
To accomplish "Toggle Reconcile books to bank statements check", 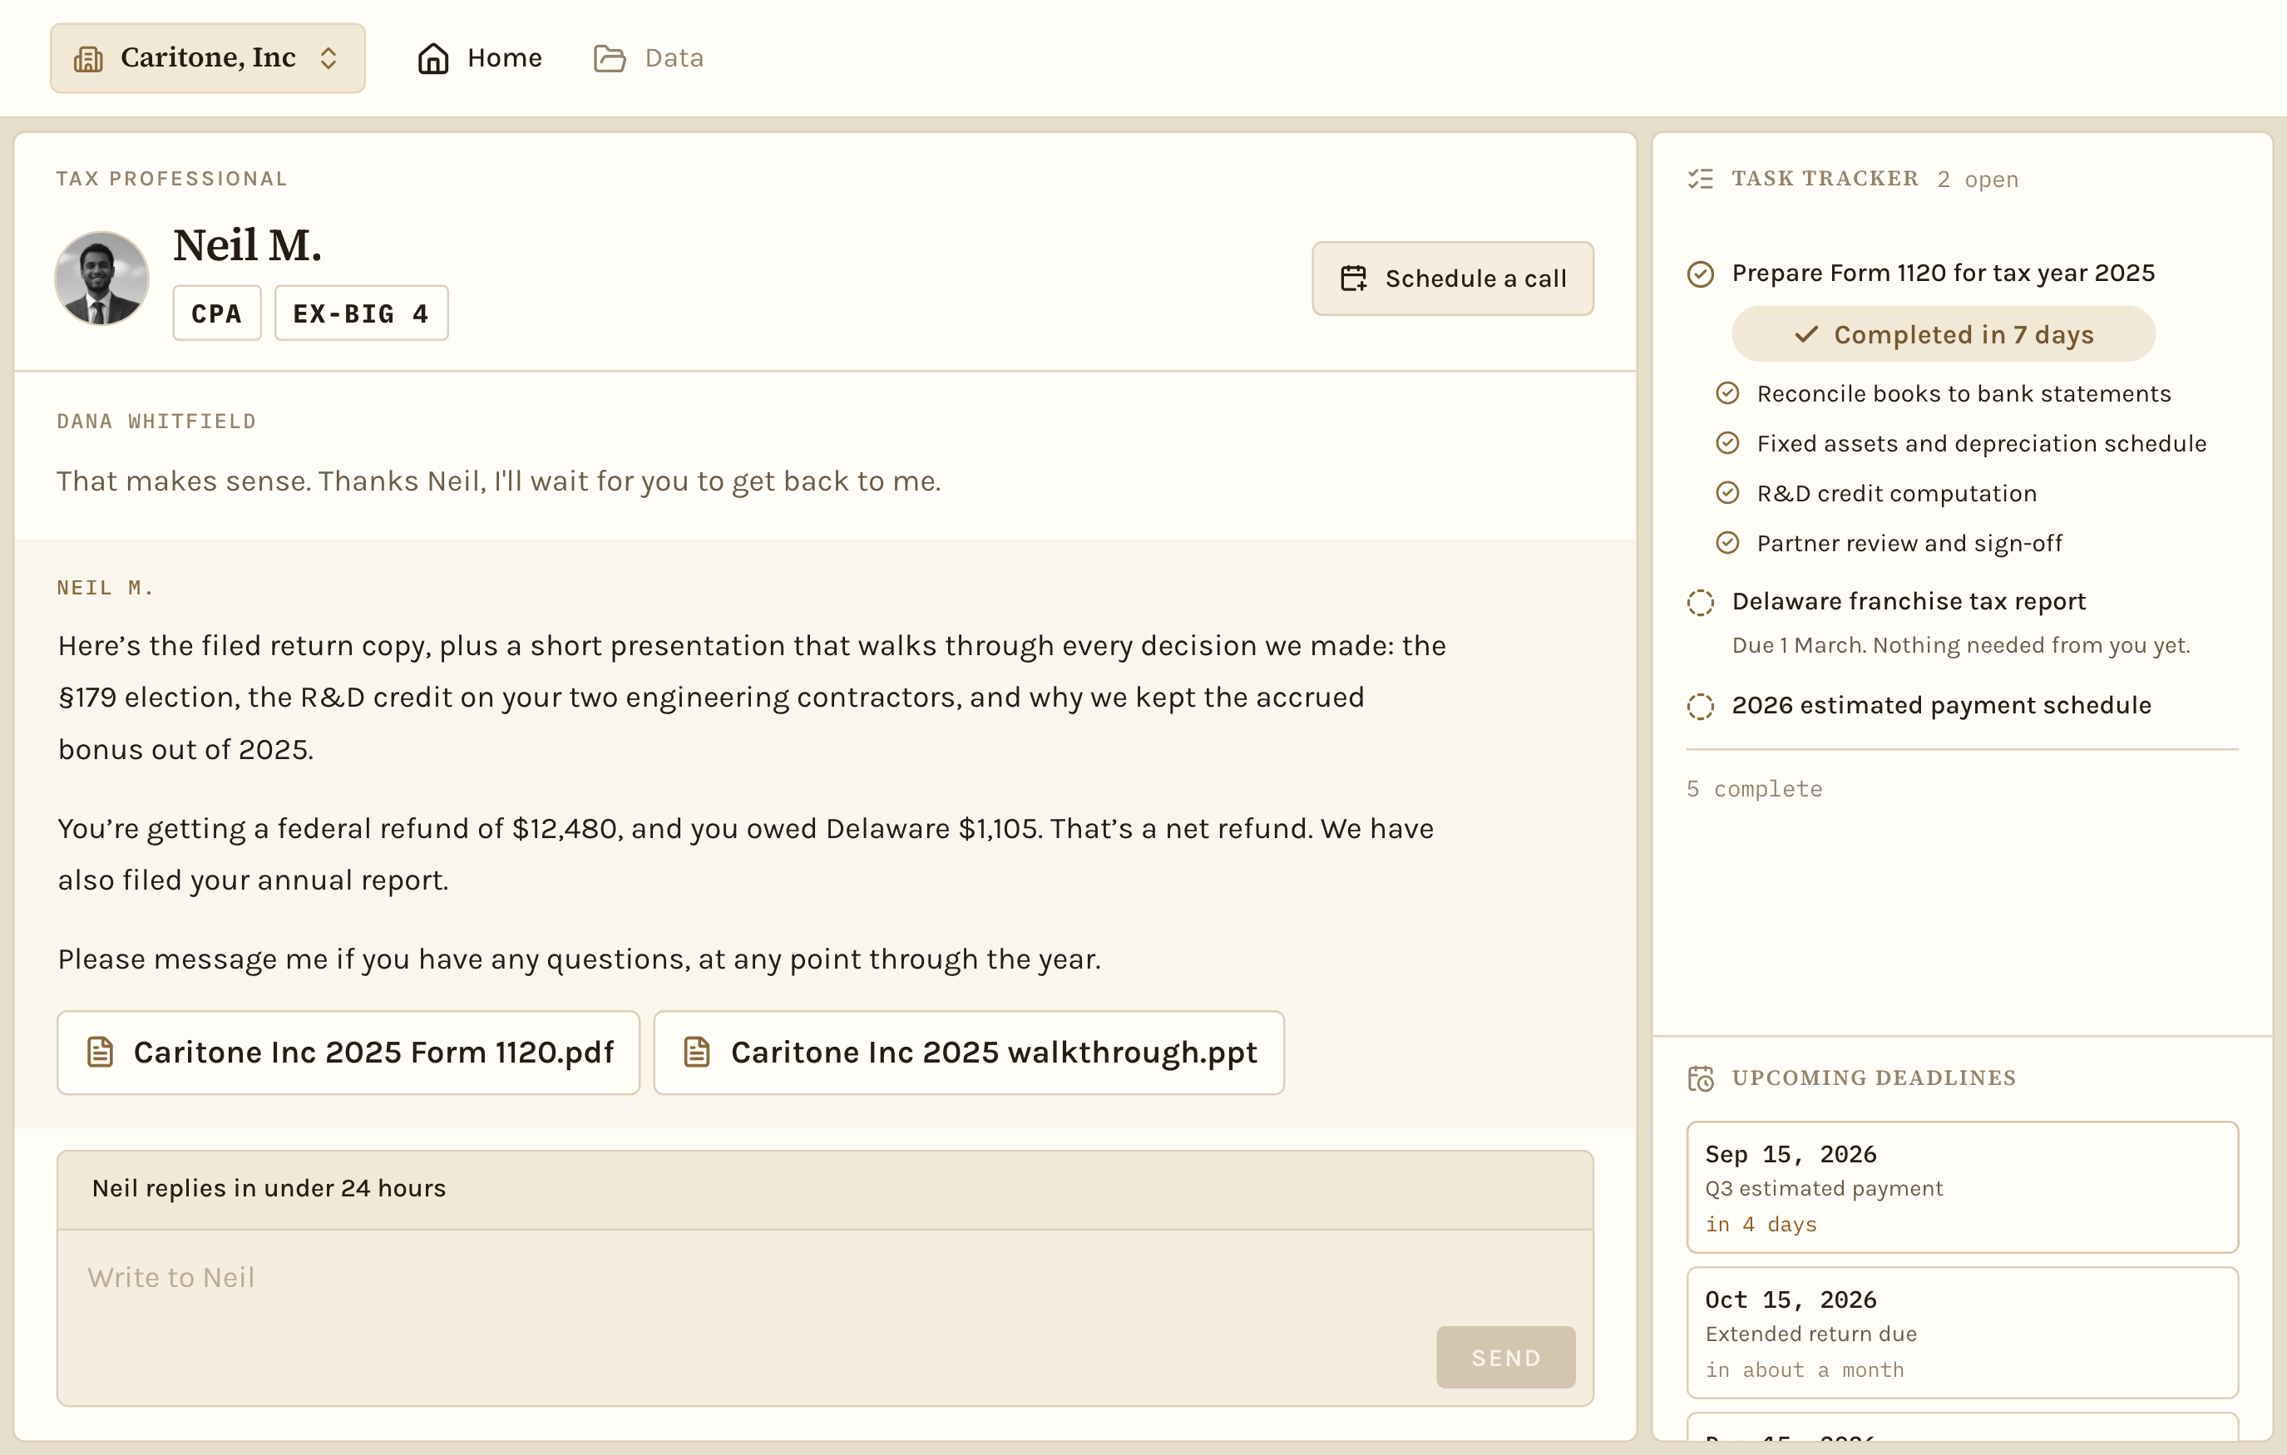I will (1727, 393).
